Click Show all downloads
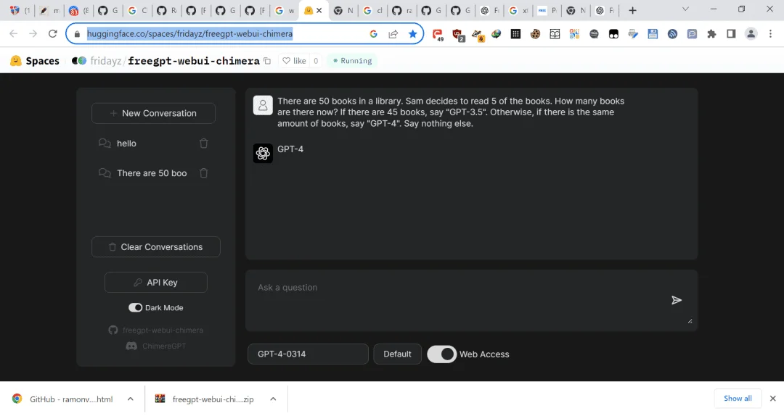The image size is (784, 416). [x=738, y=398]
